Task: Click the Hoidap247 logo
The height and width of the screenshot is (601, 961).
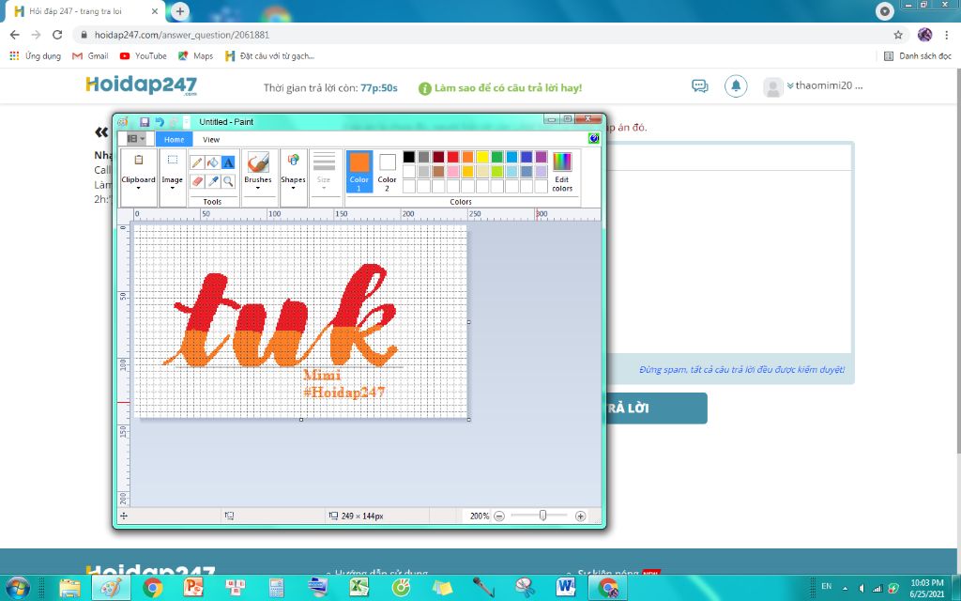Action: click(142, 85)
